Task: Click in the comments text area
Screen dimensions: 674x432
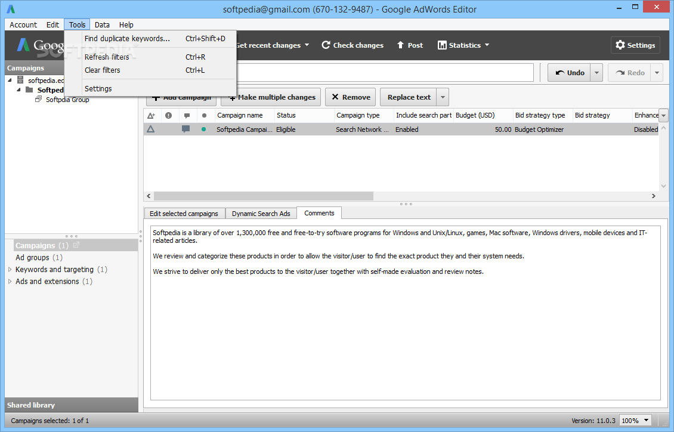Action: point(406,313)
